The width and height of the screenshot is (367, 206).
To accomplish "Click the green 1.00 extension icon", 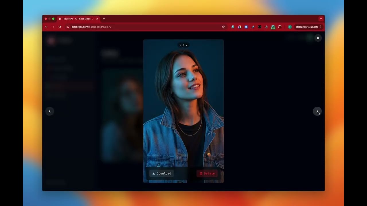I will (273, 27).
